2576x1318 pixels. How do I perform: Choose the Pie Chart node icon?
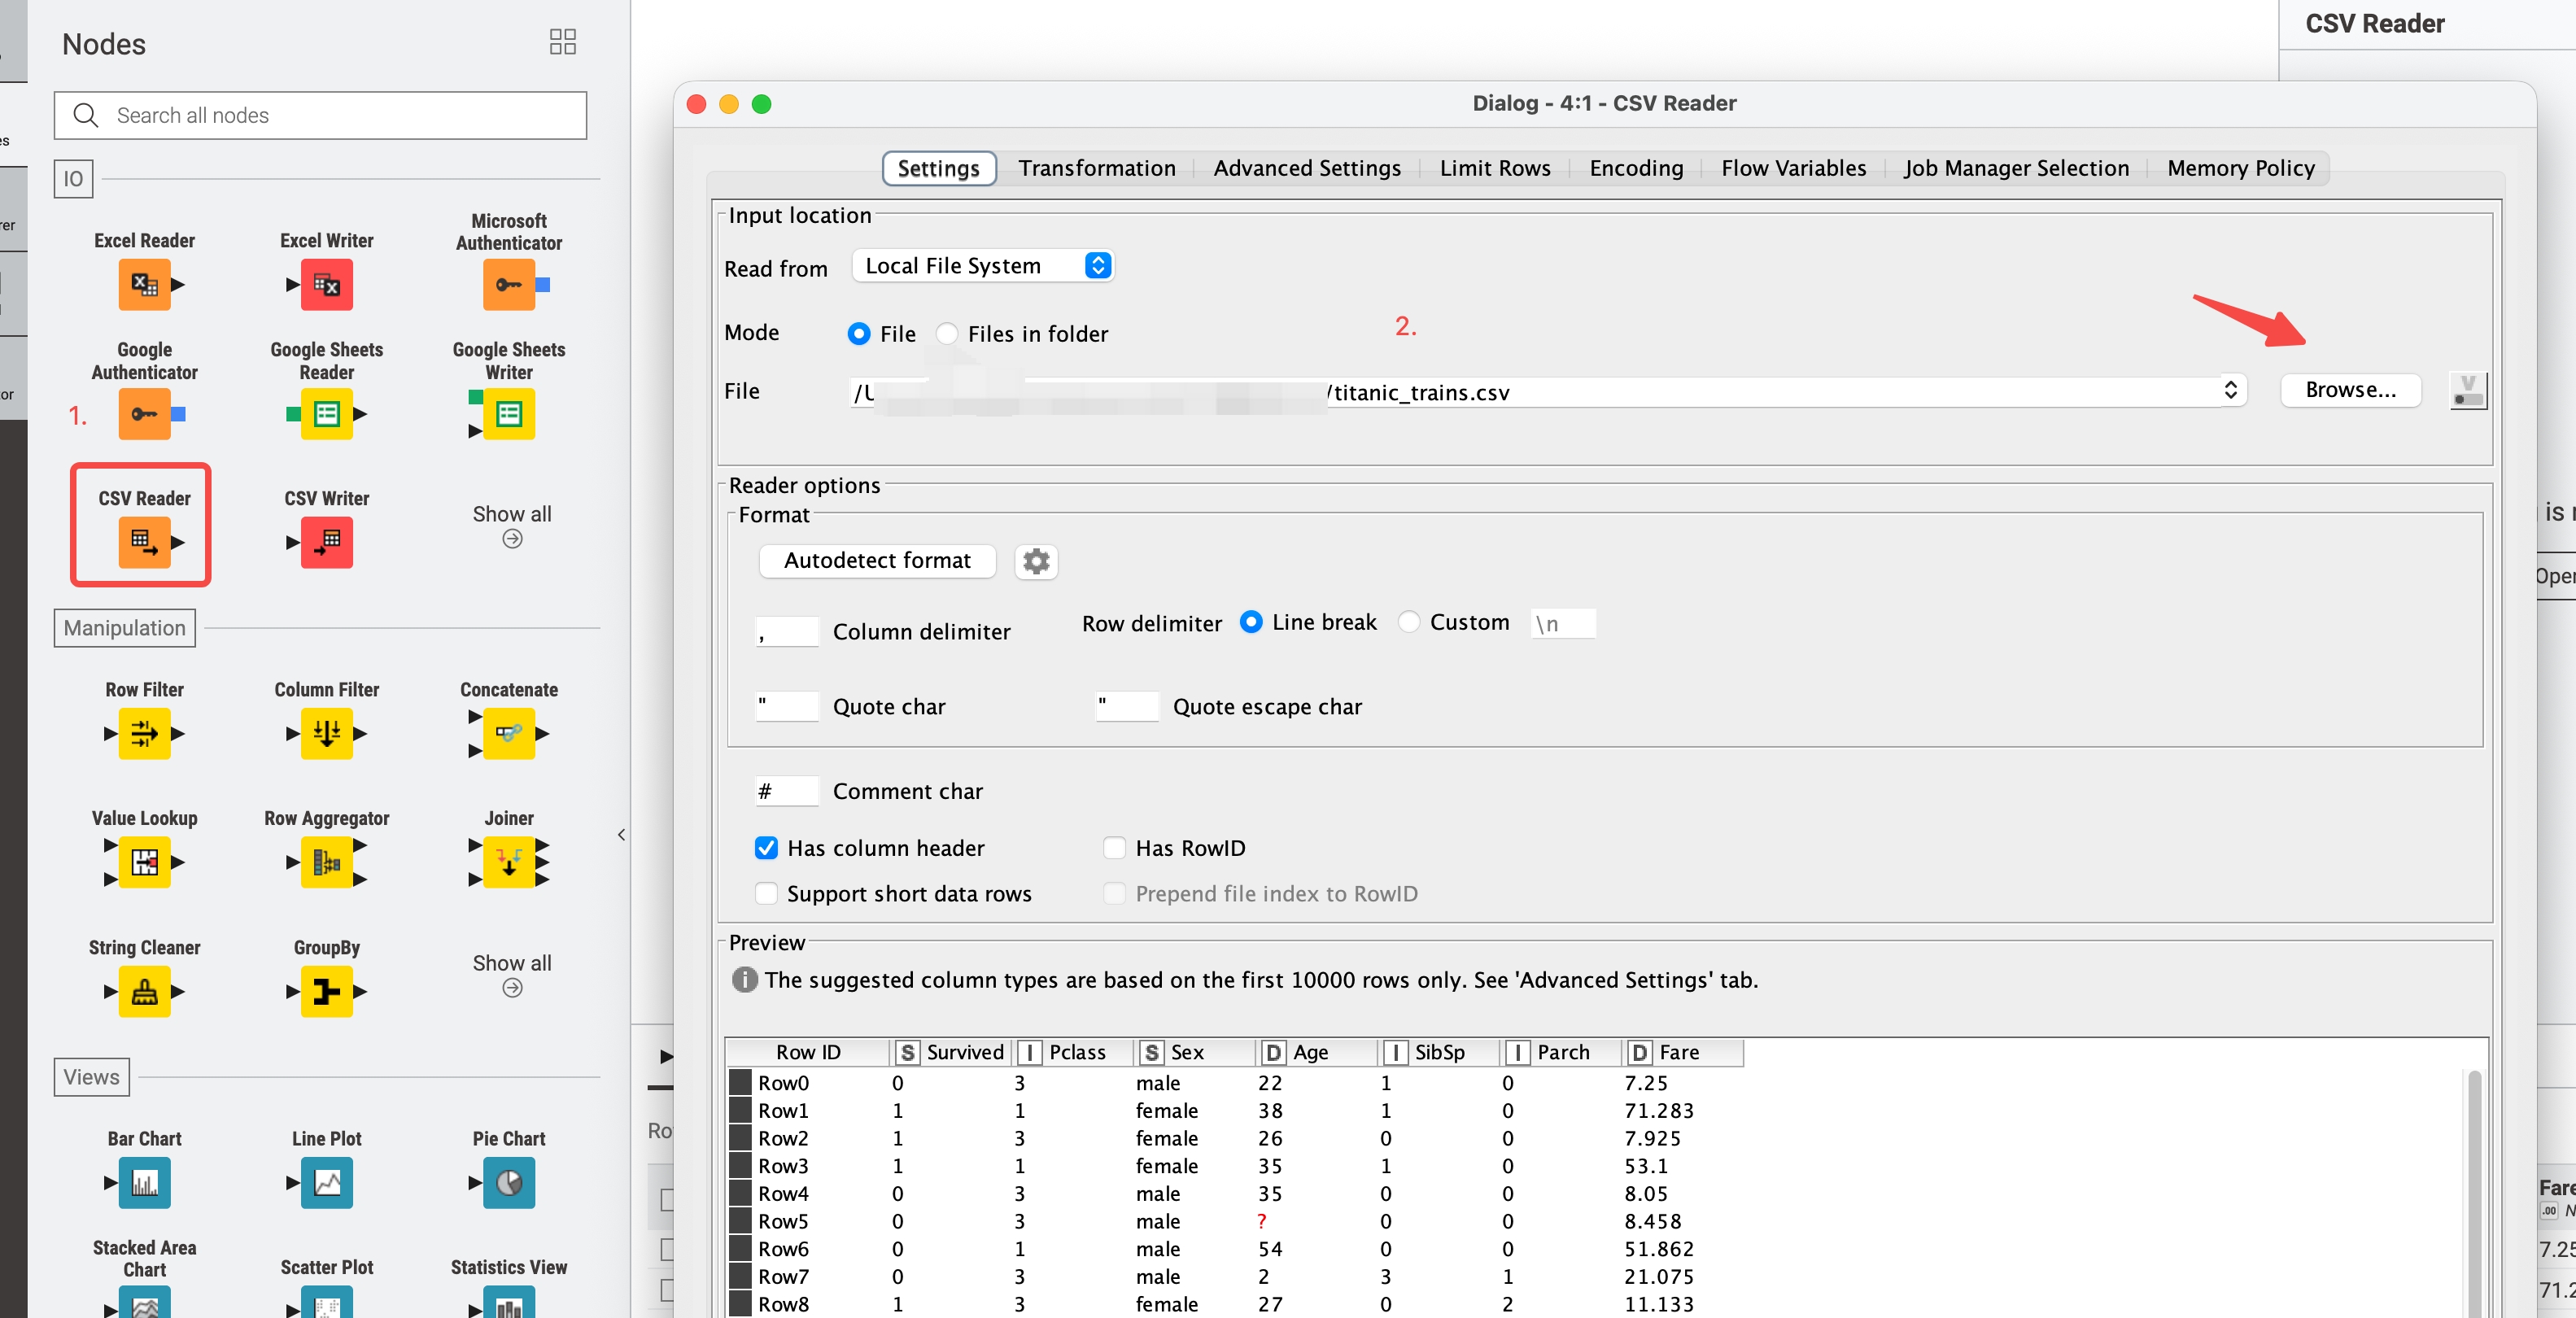point(508,1182)
